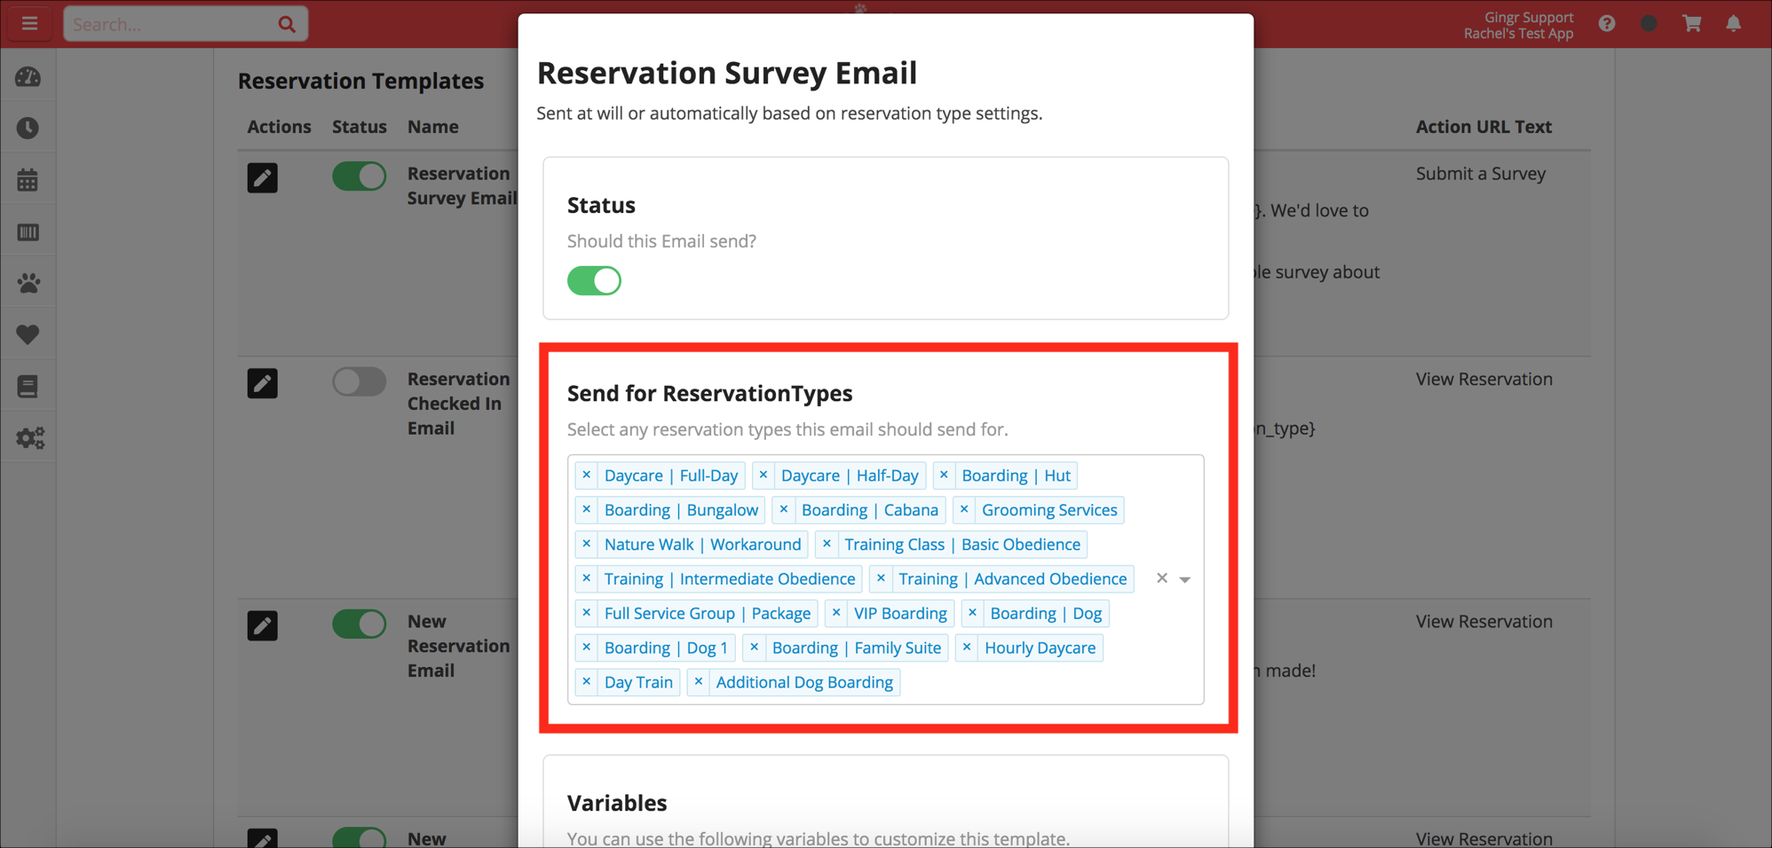Click the Status column header

tap(360, 127)
